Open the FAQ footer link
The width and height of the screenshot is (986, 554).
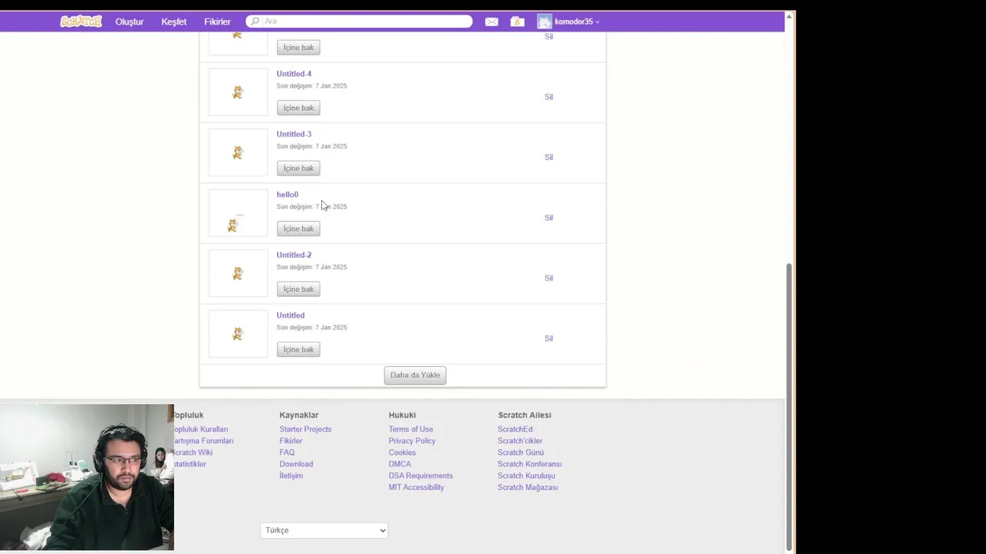pyautogui.click(x=287, y=452)
